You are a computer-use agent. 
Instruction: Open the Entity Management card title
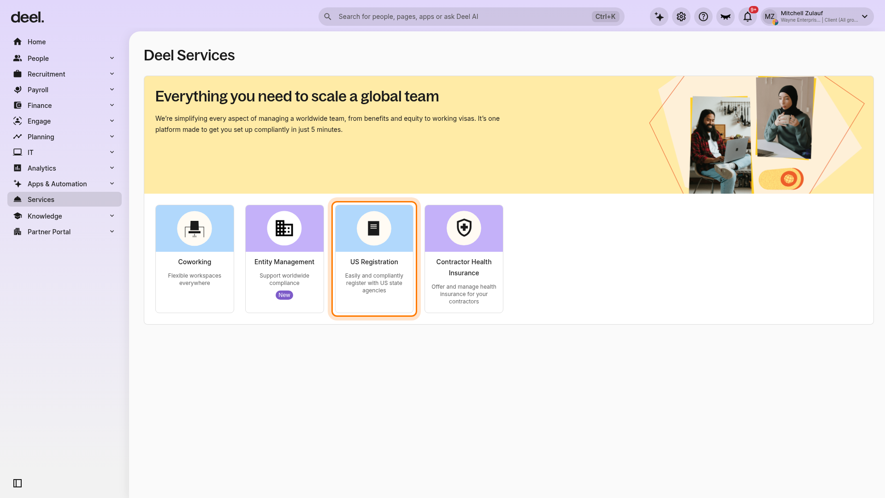click(x=284, y=262)
